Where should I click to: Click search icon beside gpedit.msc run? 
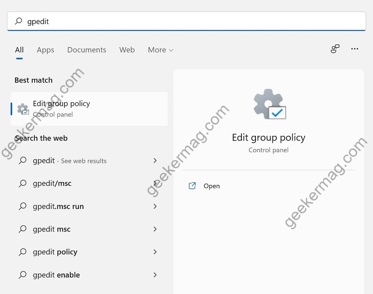(x=22, y=206)
